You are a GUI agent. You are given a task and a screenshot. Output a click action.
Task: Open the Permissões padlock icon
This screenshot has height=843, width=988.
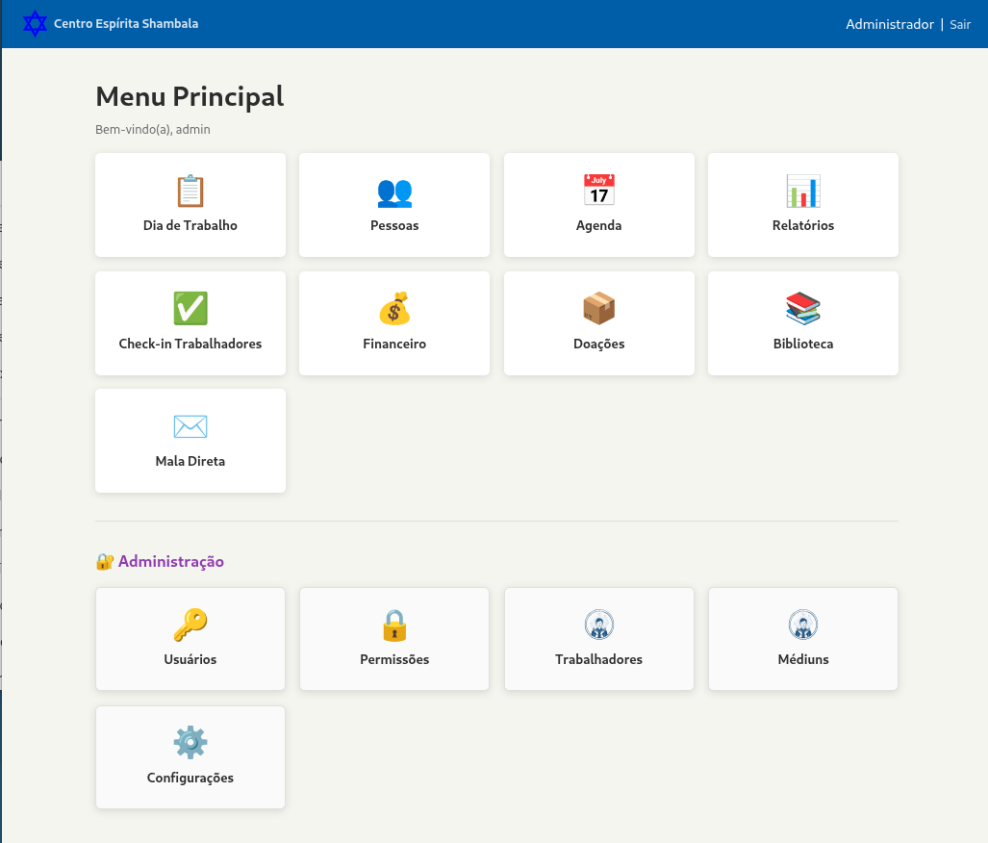click(x=393, y=625)
